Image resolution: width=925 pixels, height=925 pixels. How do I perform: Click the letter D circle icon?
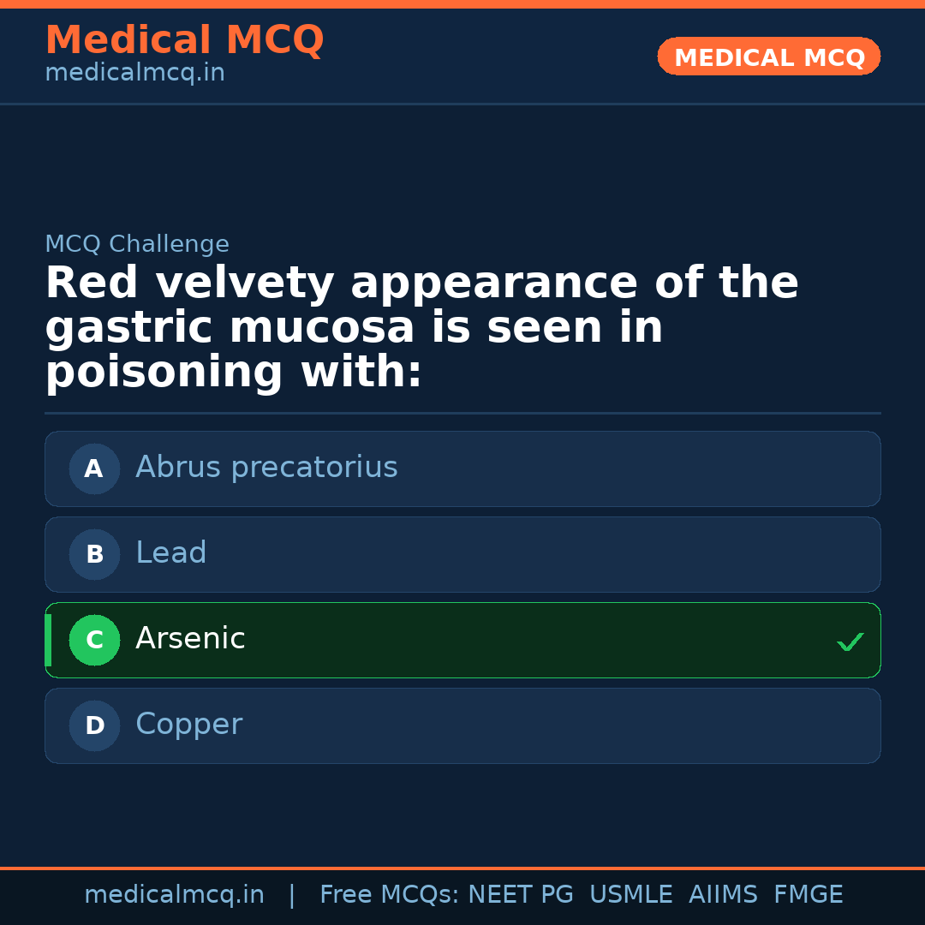click(94, 725)
